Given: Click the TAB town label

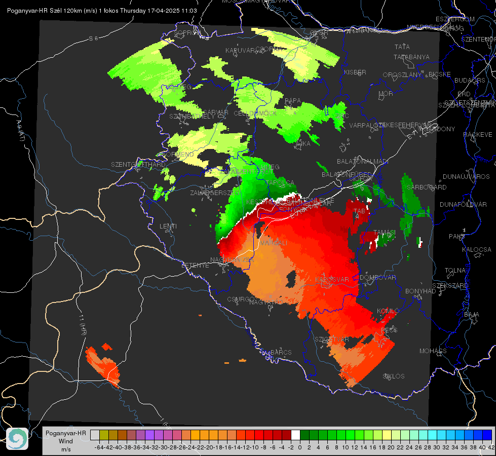Looking at the screenshot, I should 359,211.
